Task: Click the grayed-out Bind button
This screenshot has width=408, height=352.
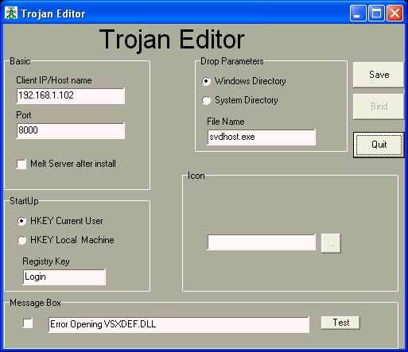Action: [x=379, y=106]
